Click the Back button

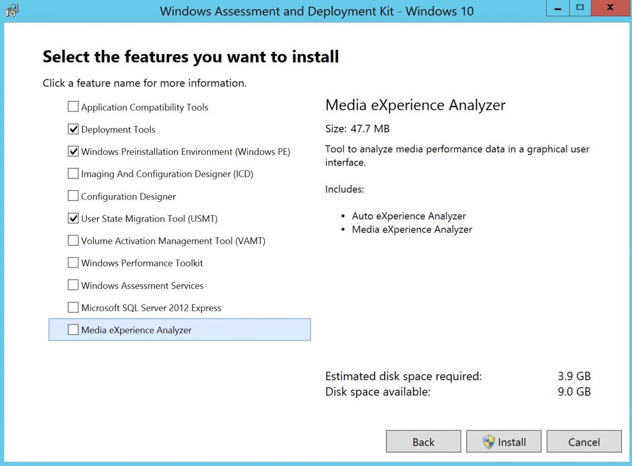(423, 442)
